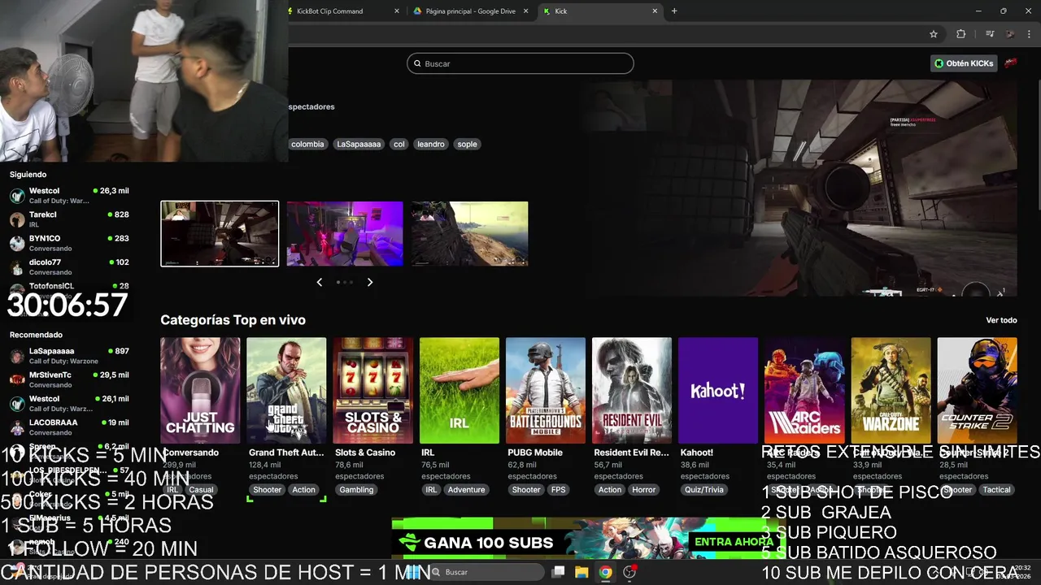The width and height of the screenshot is (1041, 585).
Task: Open the Chrome three-dot menu
Action: 1030,34
